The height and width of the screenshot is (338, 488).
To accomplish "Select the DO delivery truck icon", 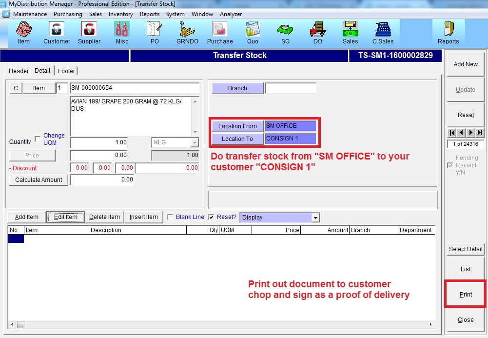I will pyautogui.click(x=317, y=33).
